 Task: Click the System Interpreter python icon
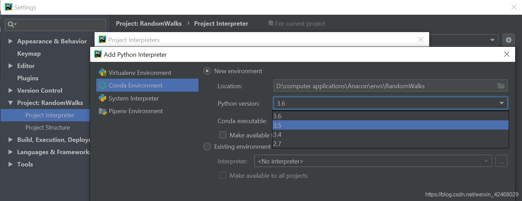(102, 98)
